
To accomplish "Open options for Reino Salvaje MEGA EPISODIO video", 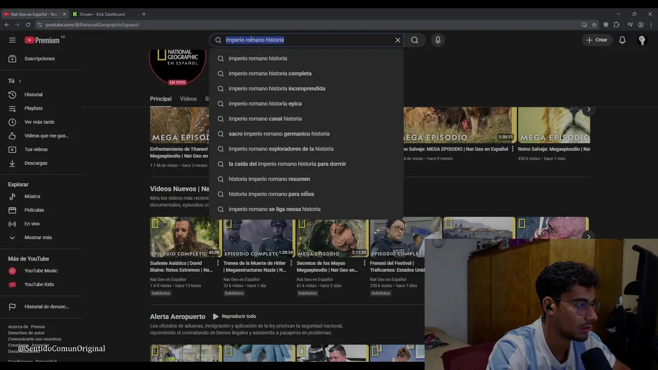I will (512, 149).
